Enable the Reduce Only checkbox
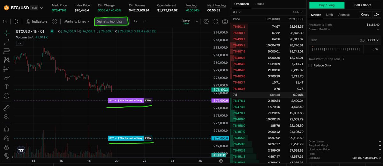This screenshot has height=166, width=383. [310, 66]
